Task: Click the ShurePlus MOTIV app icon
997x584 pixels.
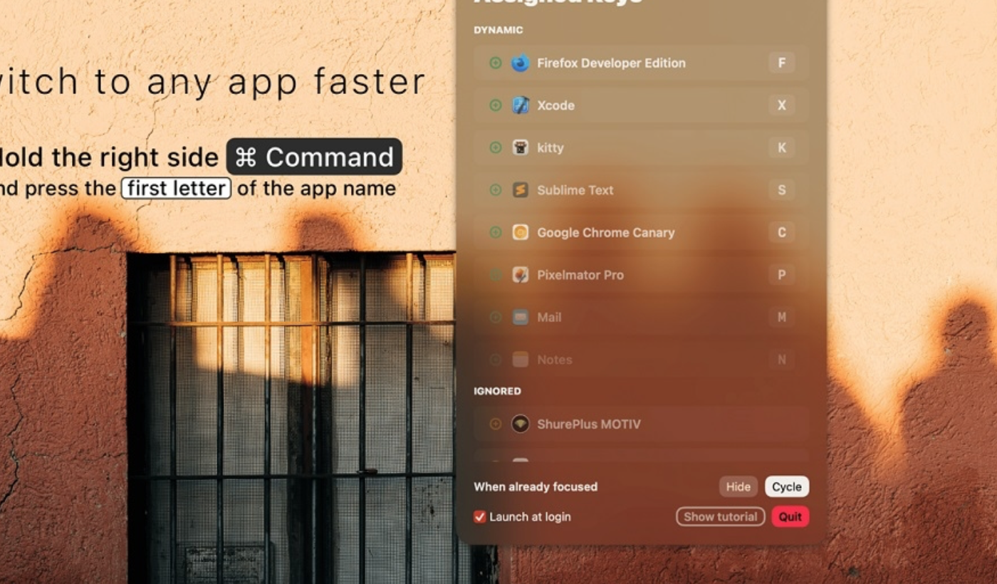Action: pos(521,424)
